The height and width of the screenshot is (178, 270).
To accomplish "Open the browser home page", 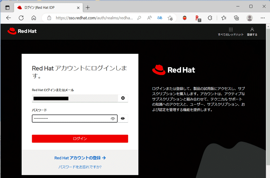I will pyautogui.click(x=34, y=18).
